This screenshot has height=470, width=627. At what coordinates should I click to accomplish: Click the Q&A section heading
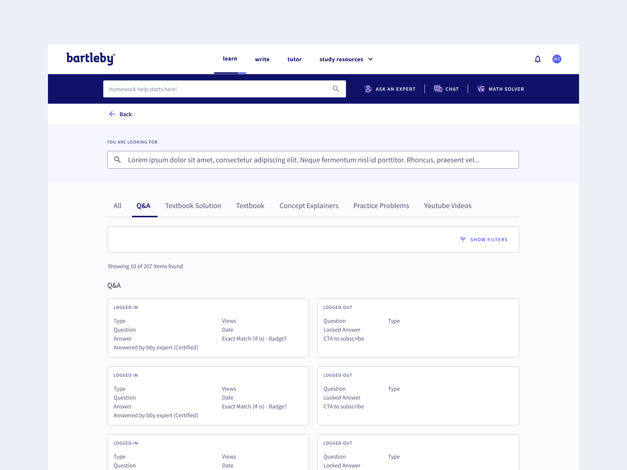click(114, 286)
